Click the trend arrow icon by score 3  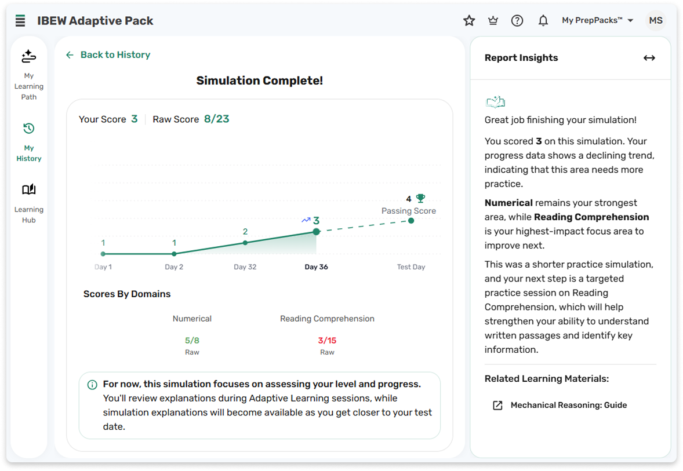[x=306, y=220]
